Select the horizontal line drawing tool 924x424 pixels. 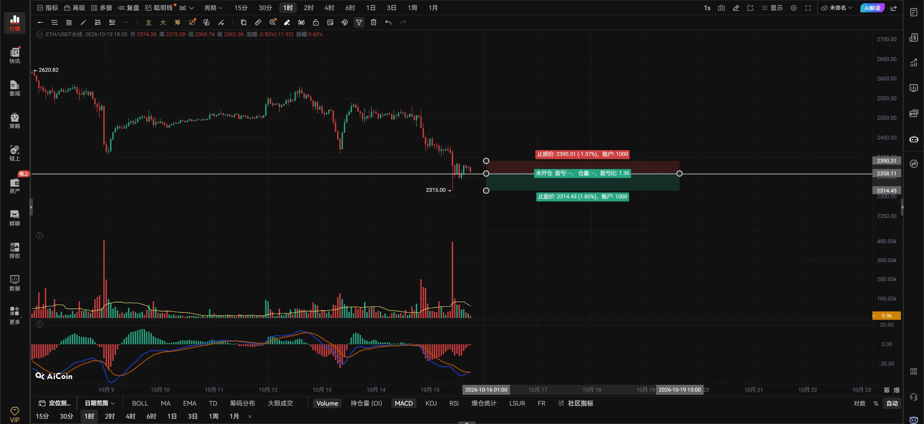[x=40, y=22]
